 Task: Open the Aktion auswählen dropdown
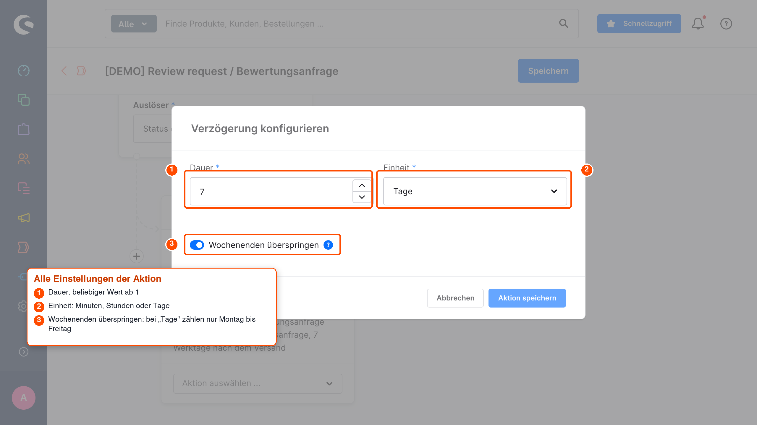(x=258, y=383)
